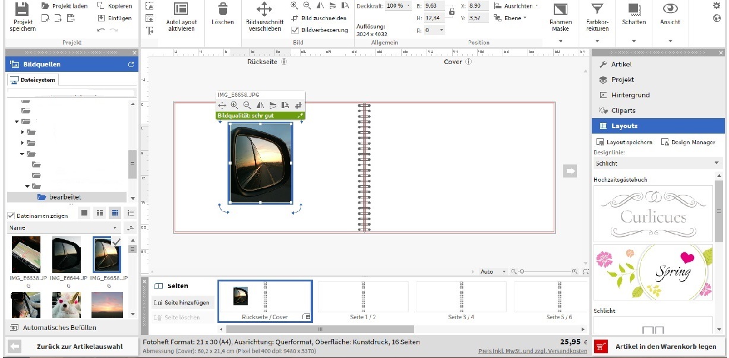
Task: Click the crop icon in the floating image toolbar
Action: 299,105
